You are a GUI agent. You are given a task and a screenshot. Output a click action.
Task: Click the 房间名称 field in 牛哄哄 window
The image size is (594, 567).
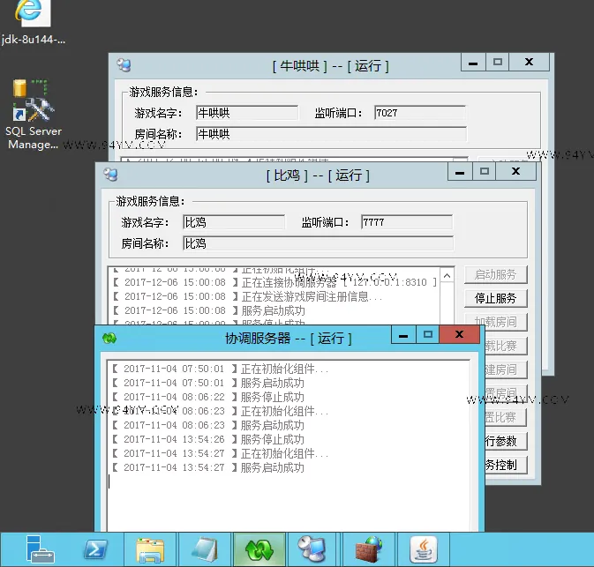pos(332,134)
